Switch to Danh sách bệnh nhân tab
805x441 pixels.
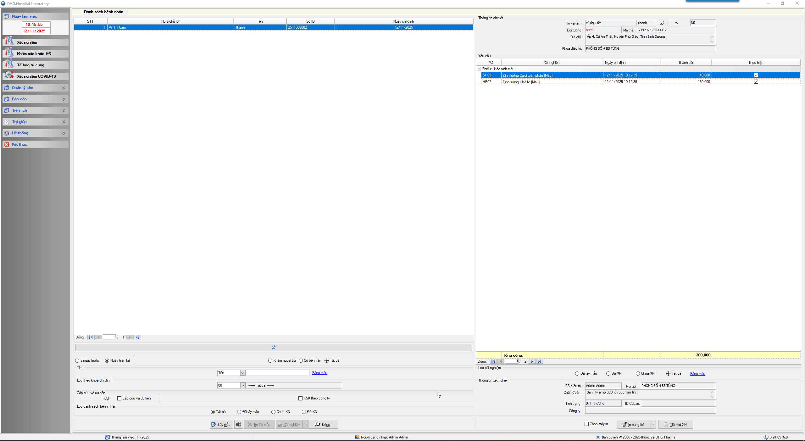pyautogui.click(x=103, y=12)
